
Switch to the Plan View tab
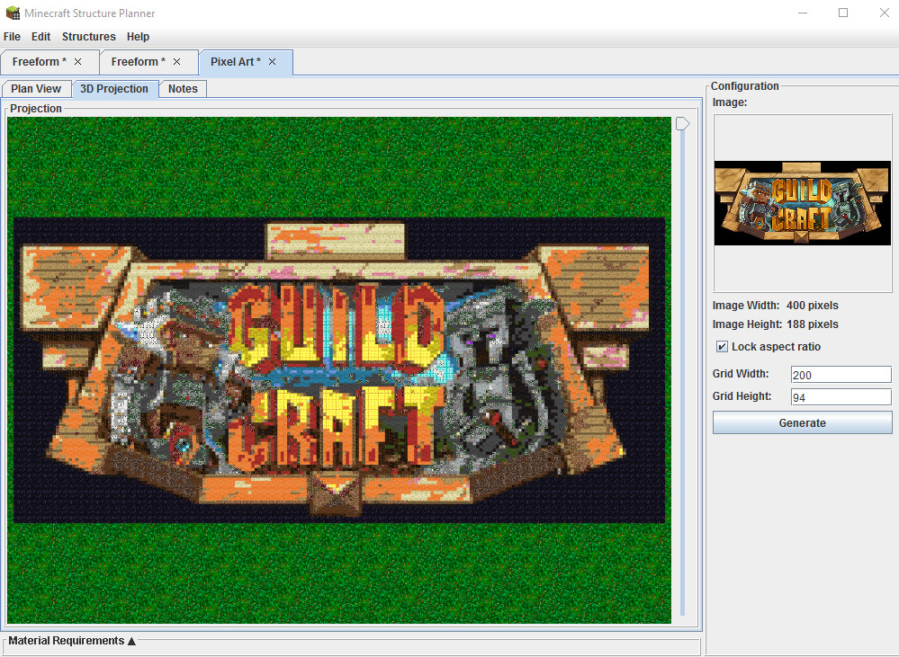pos(36,89)
